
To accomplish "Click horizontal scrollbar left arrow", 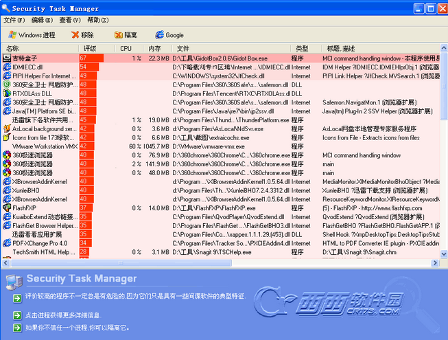I will (5, 262).
